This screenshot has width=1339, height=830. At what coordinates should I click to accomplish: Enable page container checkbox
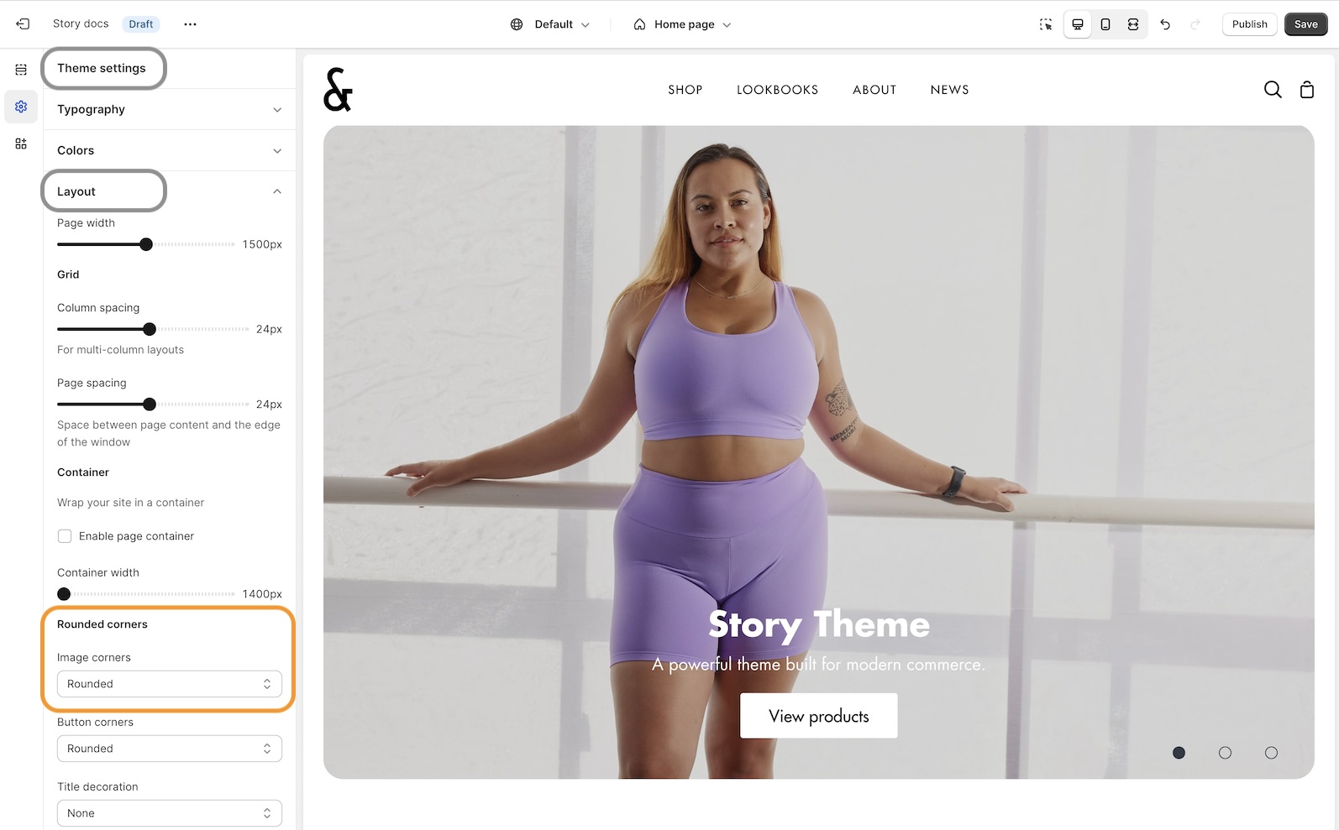(65, 536)
